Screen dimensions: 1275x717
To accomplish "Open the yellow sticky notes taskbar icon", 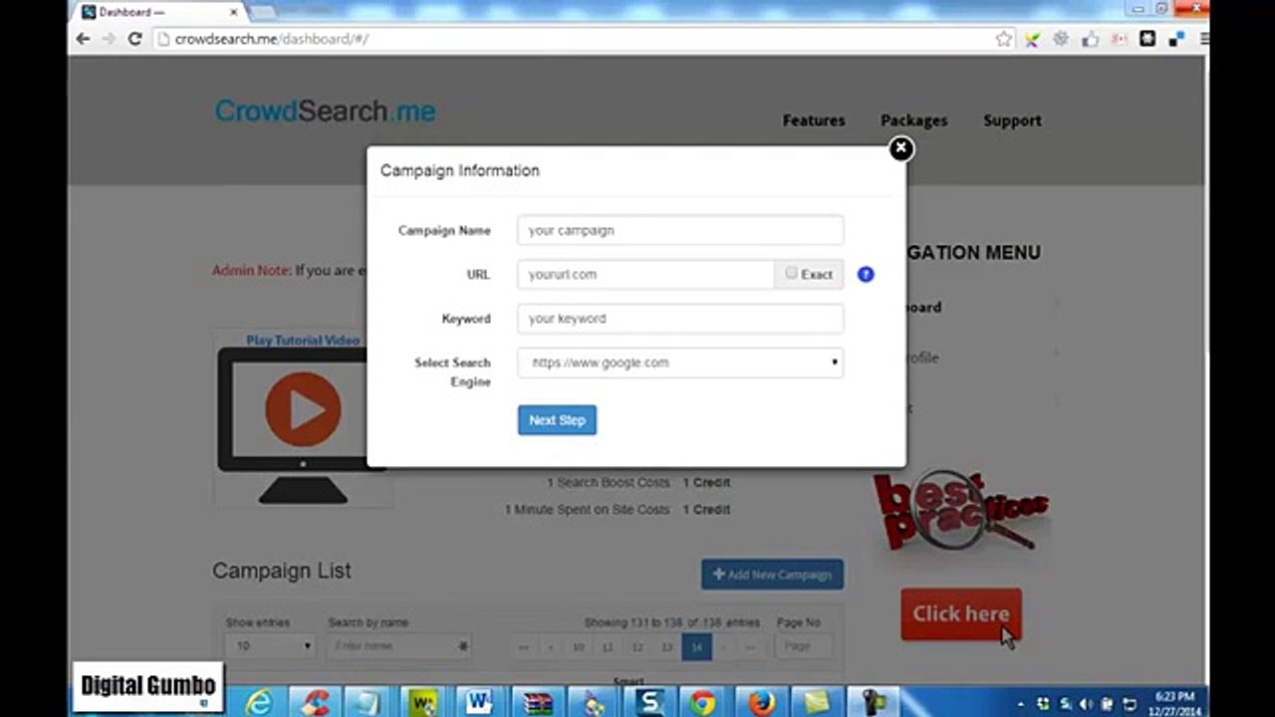I will coord(817,703).
